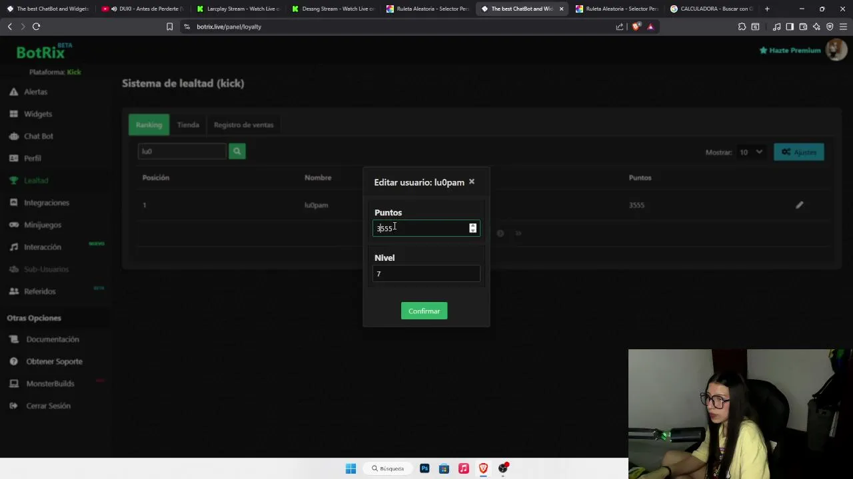Click the Puntos number spinner arrows
Viewport: 853px width, 479px height.
coord(472,228)
